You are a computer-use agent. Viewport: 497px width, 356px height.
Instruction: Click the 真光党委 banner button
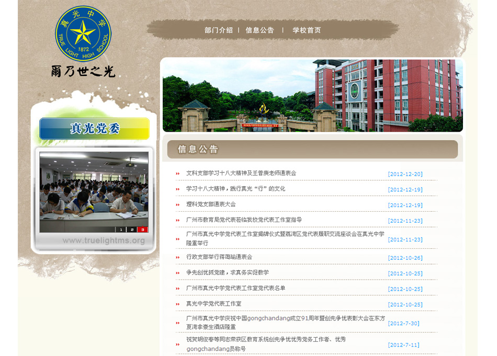(95, 129)
